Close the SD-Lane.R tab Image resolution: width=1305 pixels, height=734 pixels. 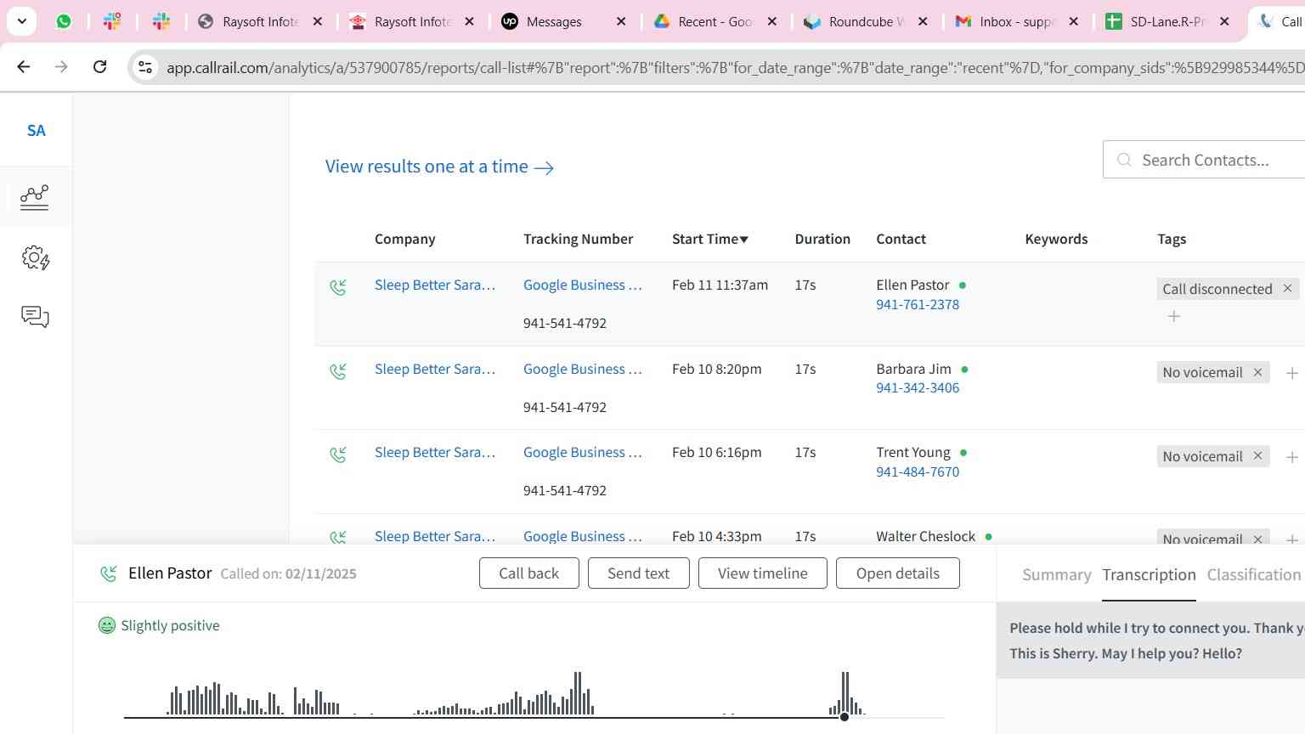click(1224, 21)
